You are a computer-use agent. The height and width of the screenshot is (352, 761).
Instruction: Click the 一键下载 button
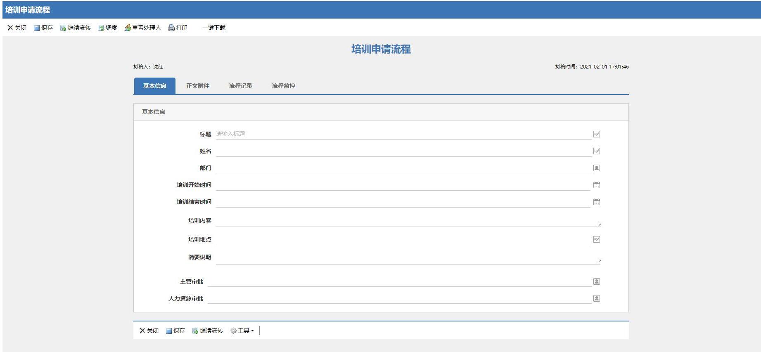tap(213, 28)
